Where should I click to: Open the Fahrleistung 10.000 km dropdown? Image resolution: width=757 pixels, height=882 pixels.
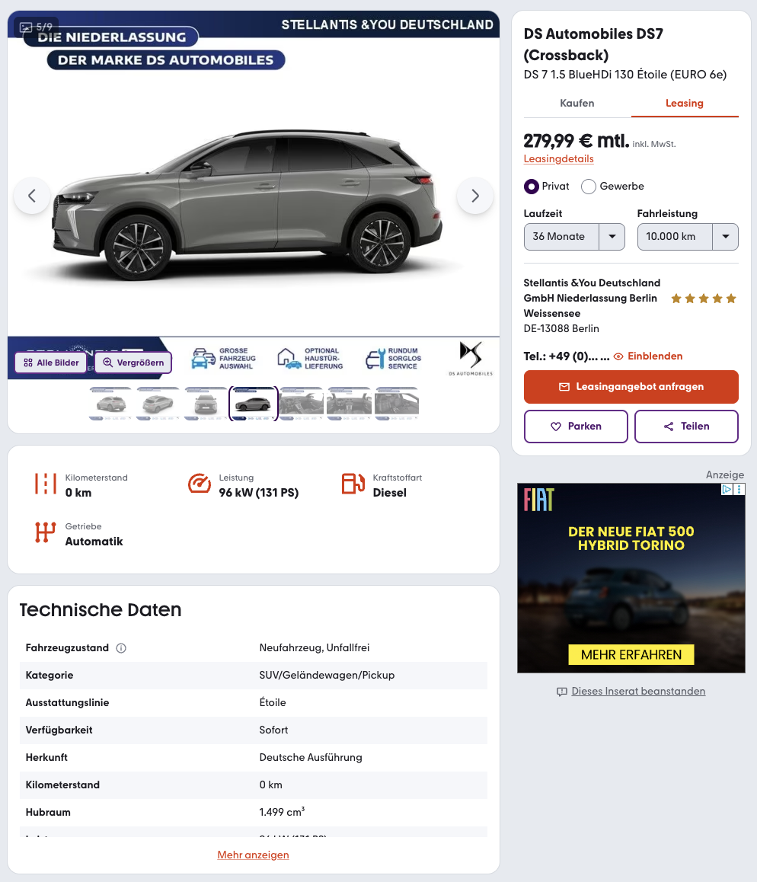[x=687, y=237]
